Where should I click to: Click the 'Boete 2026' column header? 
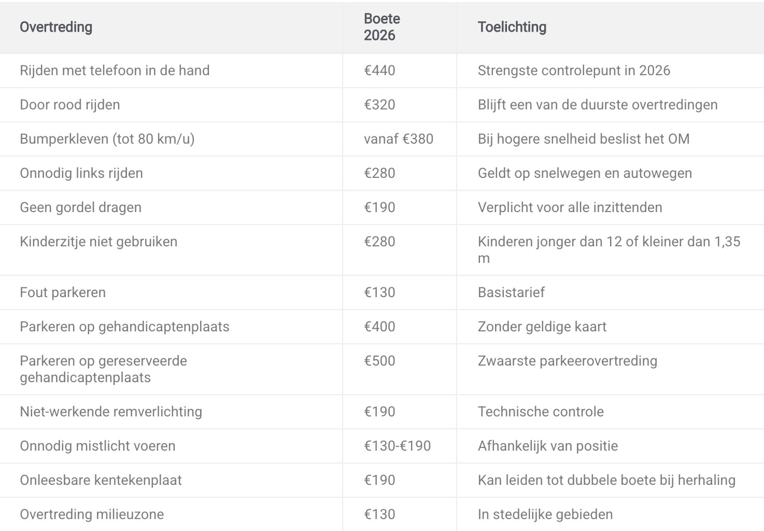coord(381,27)
